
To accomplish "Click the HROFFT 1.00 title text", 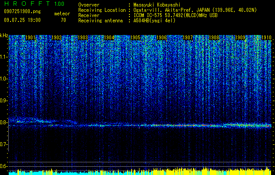I will coord(34,3).
